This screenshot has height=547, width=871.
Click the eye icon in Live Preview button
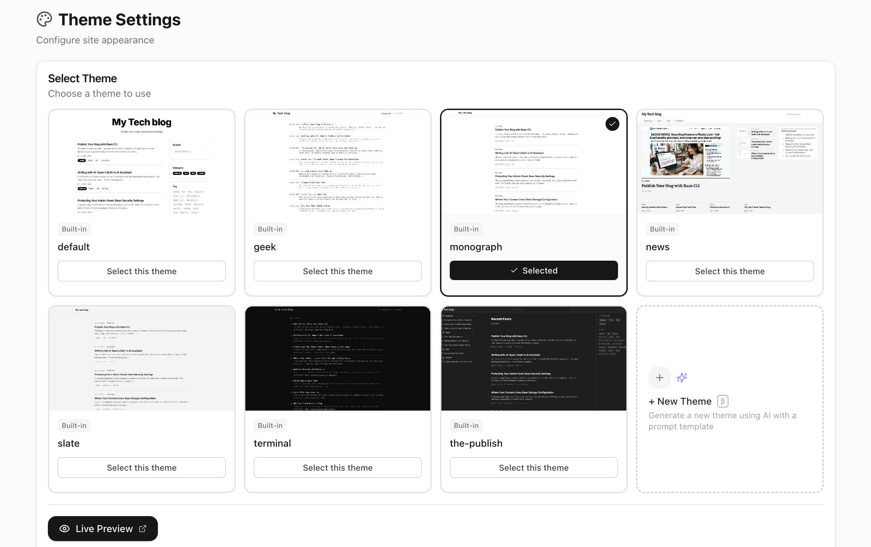[65, 529]
